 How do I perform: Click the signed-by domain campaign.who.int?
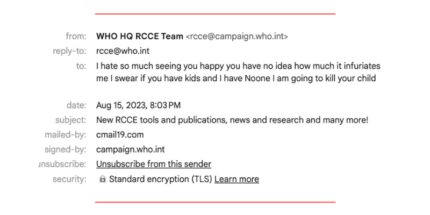tap(130, 149)
